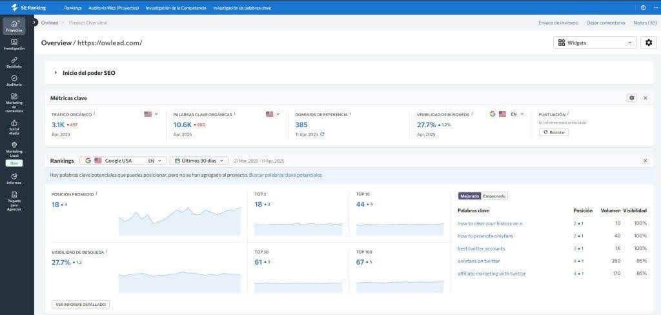Click the Posición promedio chart
The width and height of the screenshot is (661, 315).
click(x=179, y=221)
